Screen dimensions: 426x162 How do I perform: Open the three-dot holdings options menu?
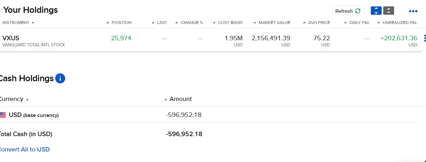point(413,11)
